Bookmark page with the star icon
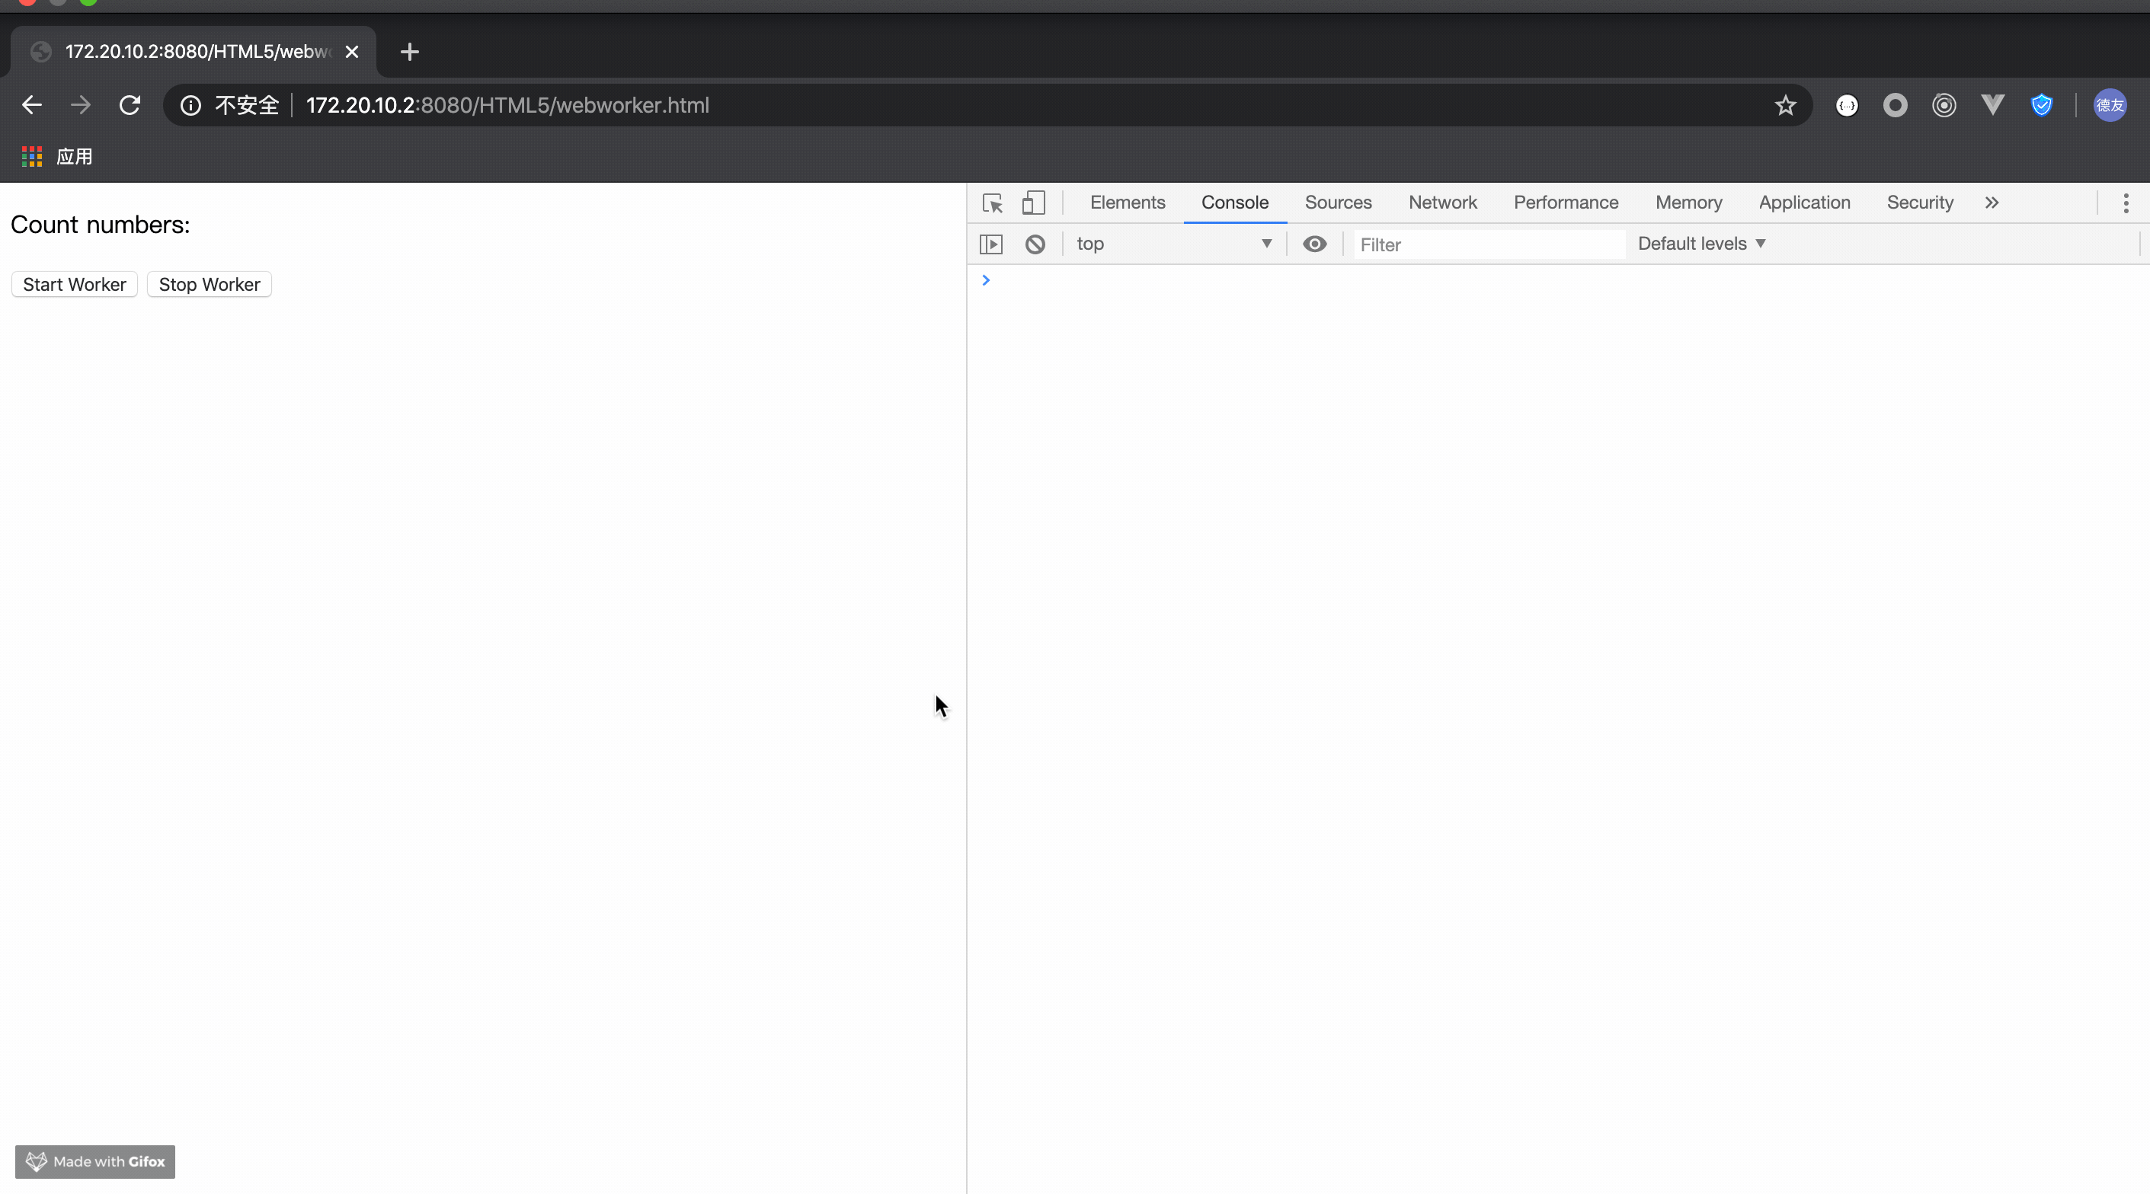This screenshot has height=1194, width=2150. [x=1785, y=106]
